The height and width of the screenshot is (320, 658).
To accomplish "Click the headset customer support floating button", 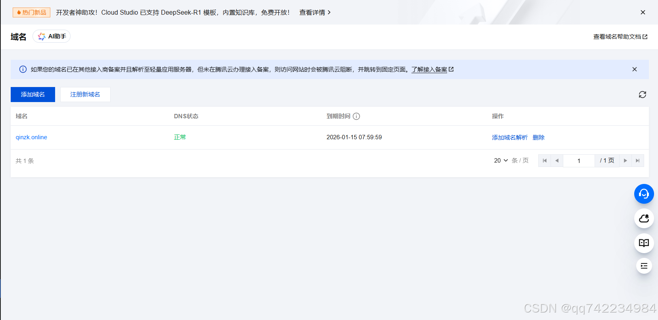I will coord(644,194).
